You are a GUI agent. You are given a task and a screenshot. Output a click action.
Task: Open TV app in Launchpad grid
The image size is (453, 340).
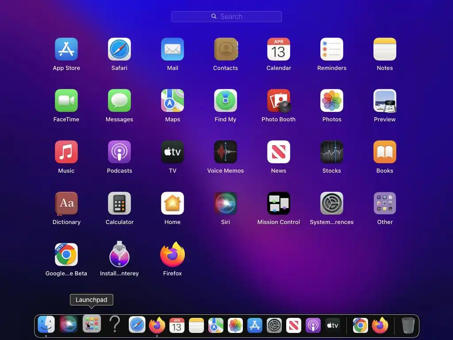coord(173,152)
